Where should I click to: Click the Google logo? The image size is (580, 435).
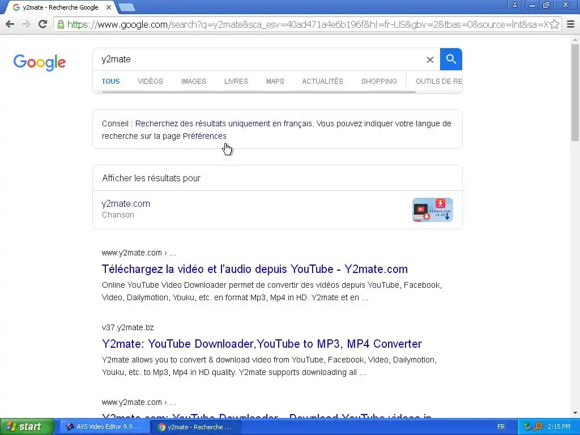click(40, 62)
